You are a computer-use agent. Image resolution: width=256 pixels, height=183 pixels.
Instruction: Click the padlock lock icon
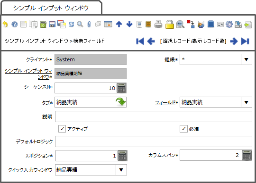point(170,24)
